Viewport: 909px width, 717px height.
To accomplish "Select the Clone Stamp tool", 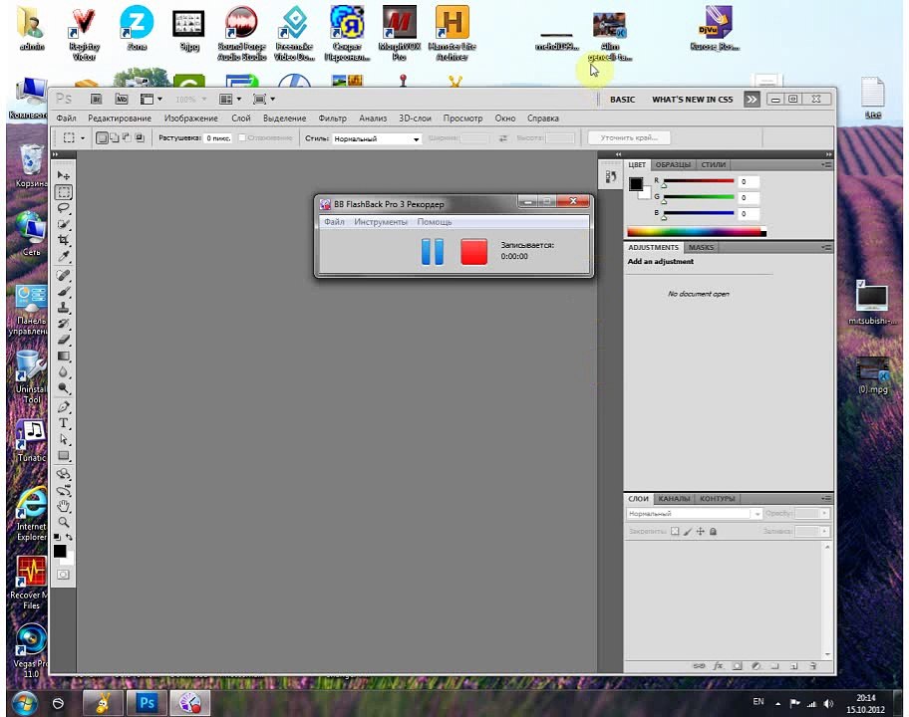I will click(x=63, y=308).
